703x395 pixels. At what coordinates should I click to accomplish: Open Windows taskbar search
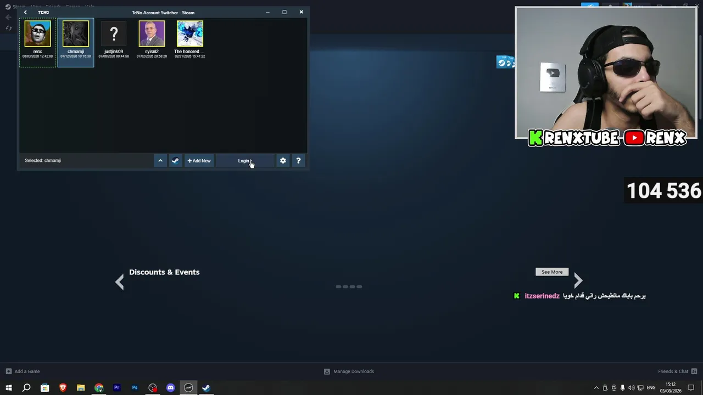[x=26, y=388]
